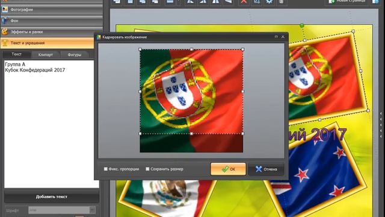Click the bottom-left crop handle
Image resolution: width=385 pixels, height=217 pixels.
point(140,134)
